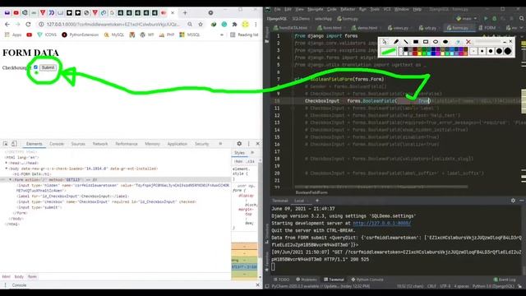This screenshot has height=296, width=526.
Task: Pick the red swatch in the drawing palette
Action: coord(415,53)
